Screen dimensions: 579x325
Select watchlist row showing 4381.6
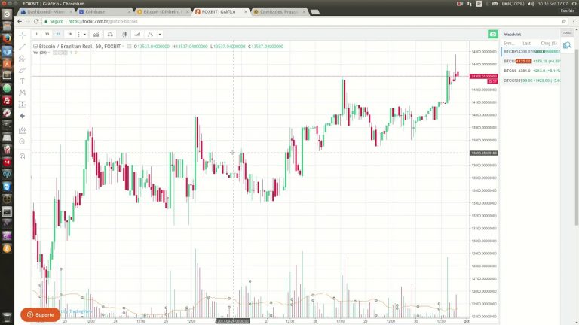(x=530, y=71)
